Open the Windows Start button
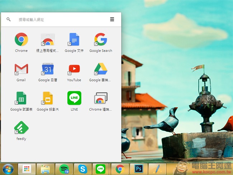The height and width of the screenshot is (175, 233). pos(8,169)
